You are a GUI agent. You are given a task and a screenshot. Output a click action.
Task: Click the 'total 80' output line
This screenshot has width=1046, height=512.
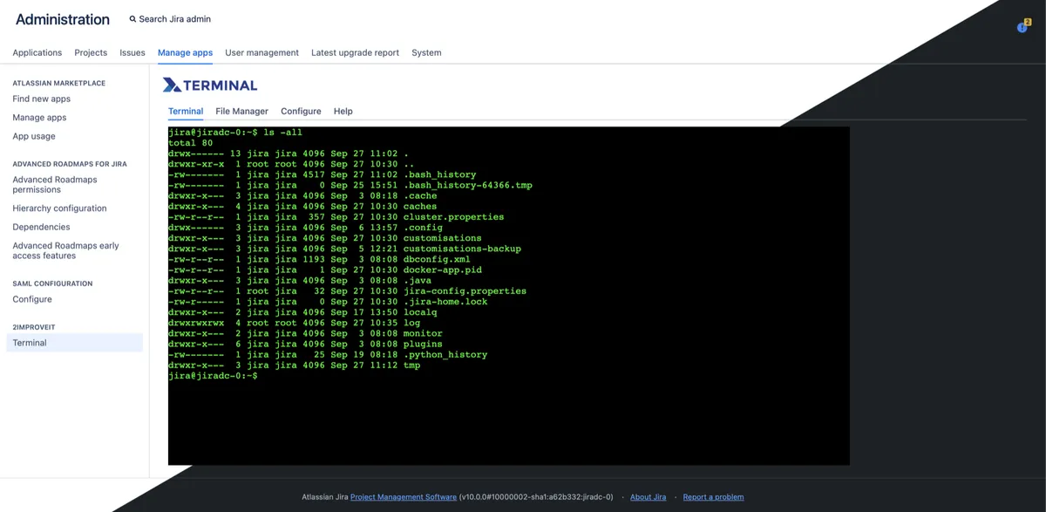[x=190, y=143]
